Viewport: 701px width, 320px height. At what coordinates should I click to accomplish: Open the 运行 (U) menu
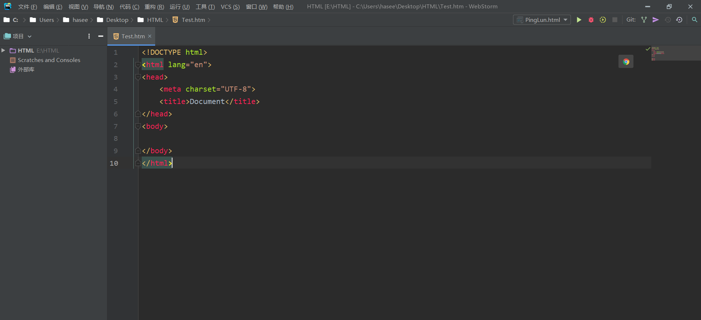[x=180, y=7]
